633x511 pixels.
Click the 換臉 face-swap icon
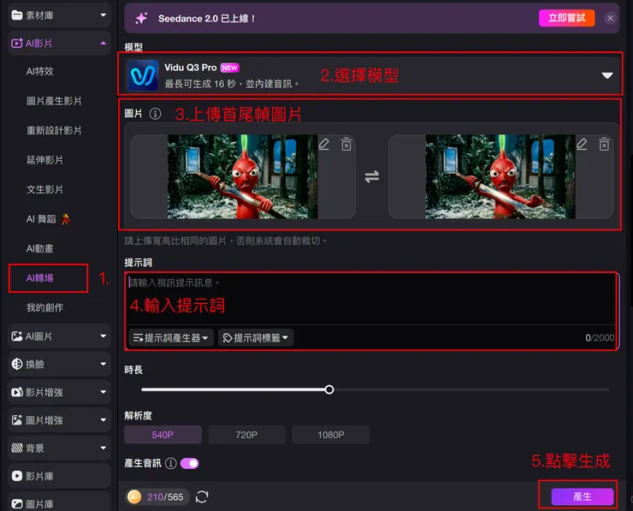[x=17, y=364]
